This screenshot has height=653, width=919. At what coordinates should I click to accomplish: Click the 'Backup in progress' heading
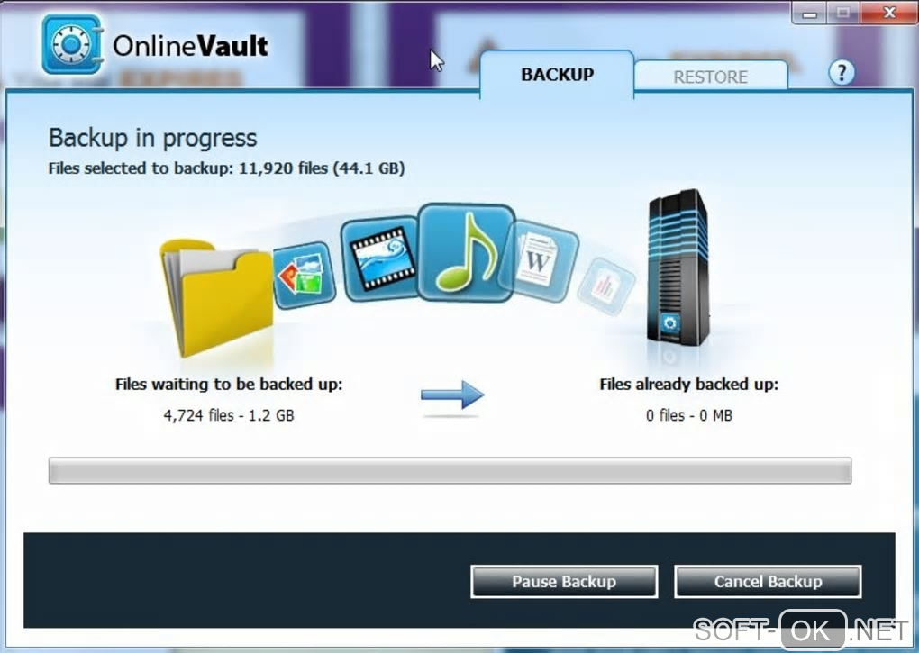click(152, 138)
